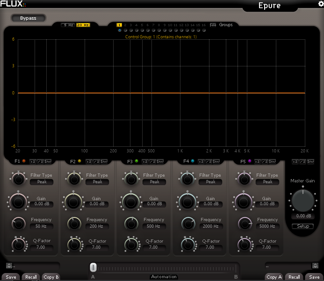The image size is (324, 281).
Task: Click the F1 Frequency 50 Hz value field
Action: 41,226
